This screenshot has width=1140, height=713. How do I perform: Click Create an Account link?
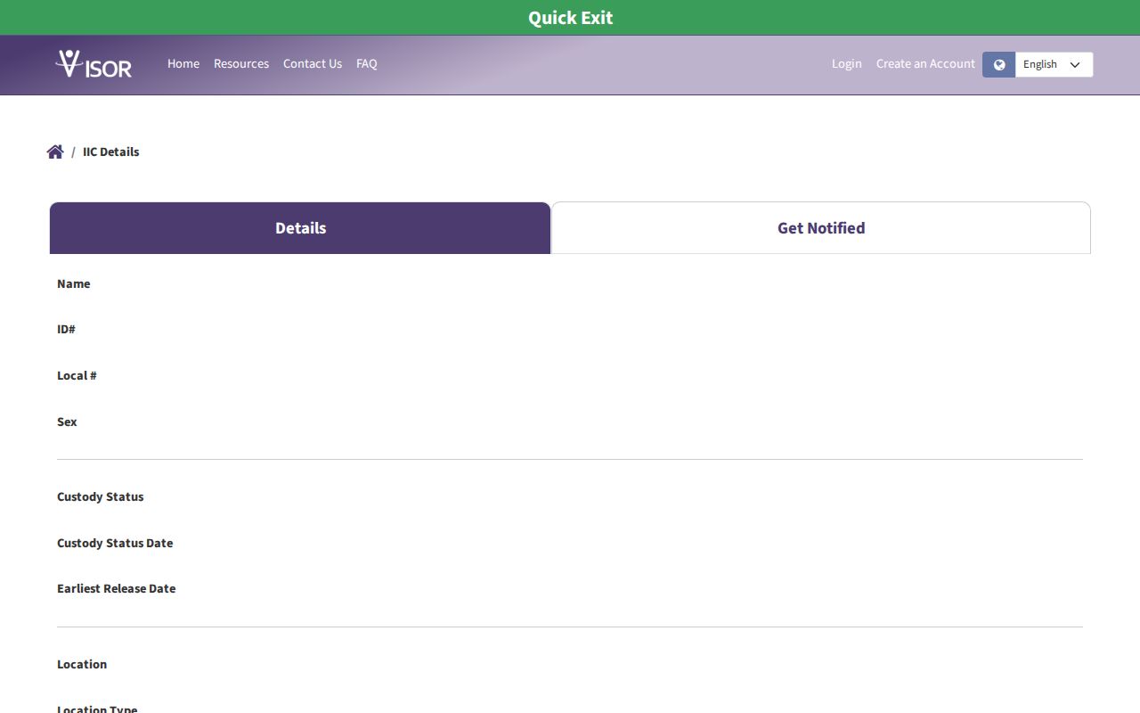tap(925, 63)
